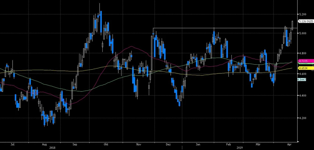Click the 5.000 price axis label

(303, 33)
